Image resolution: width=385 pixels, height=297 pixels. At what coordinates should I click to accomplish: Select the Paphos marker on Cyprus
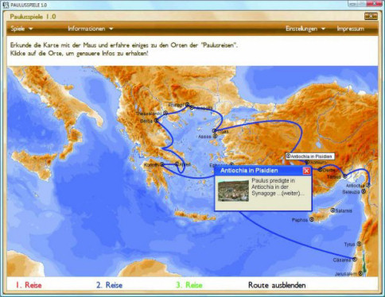[x=312, y=219]
